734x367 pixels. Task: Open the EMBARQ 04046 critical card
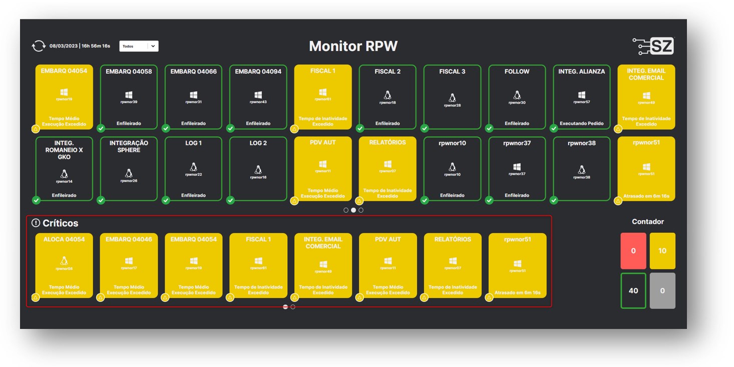(129, 265)
